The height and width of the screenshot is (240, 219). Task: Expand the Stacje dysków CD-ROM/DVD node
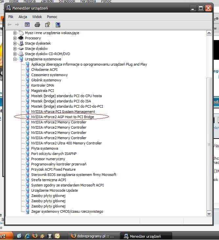pyautogui.click(x=15, y=54)
